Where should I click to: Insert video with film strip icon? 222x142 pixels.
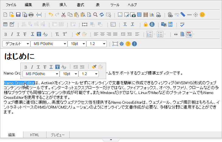click(146, 15)
